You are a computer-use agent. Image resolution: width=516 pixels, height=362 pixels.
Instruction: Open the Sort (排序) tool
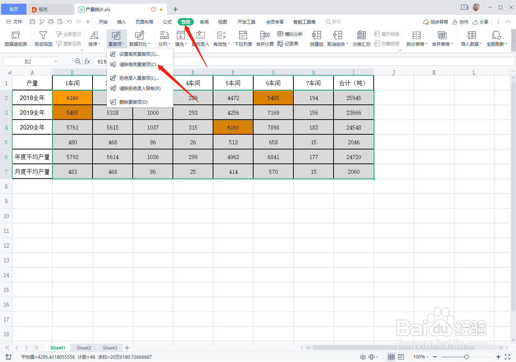point(94,38)
